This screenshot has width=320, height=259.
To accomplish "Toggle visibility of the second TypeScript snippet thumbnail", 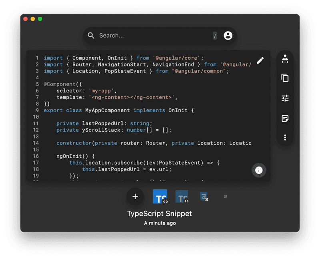I will click(182, 197).
